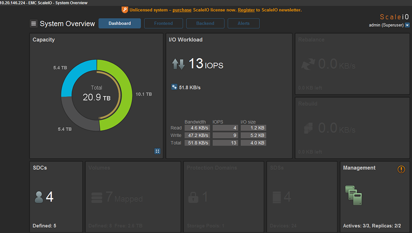This screenshot has height=233, width=412.
Task: Click the SDCs person icon
Action: tap(39, 197)
